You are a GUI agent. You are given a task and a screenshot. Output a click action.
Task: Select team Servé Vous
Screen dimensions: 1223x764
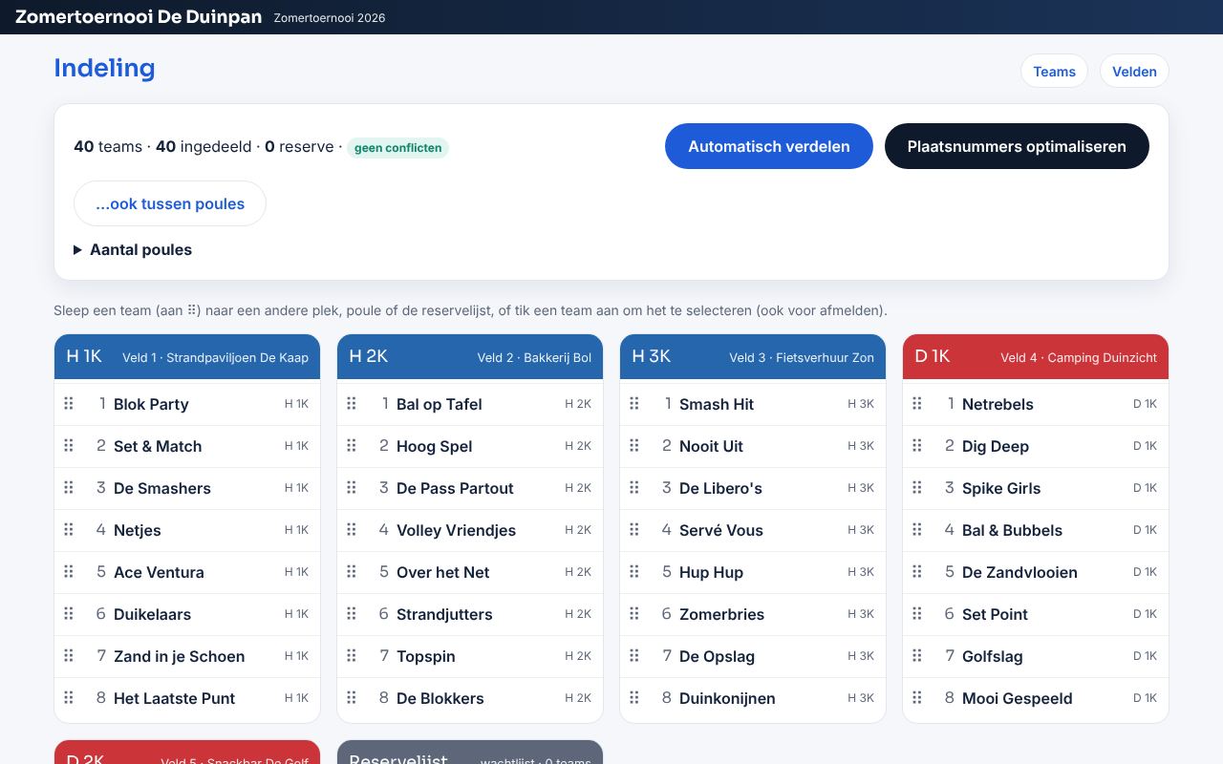(x=753, y=530)
